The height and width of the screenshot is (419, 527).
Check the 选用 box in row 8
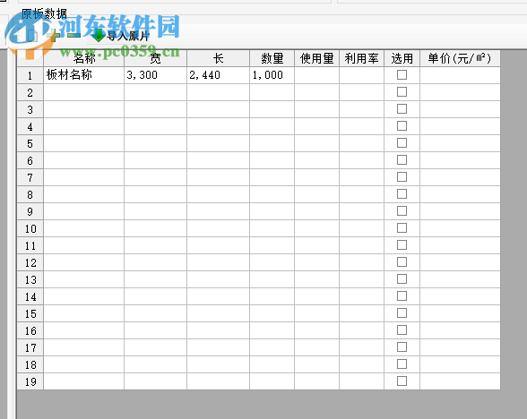(402, 194)
